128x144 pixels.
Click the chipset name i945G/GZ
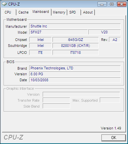point(75,40)
